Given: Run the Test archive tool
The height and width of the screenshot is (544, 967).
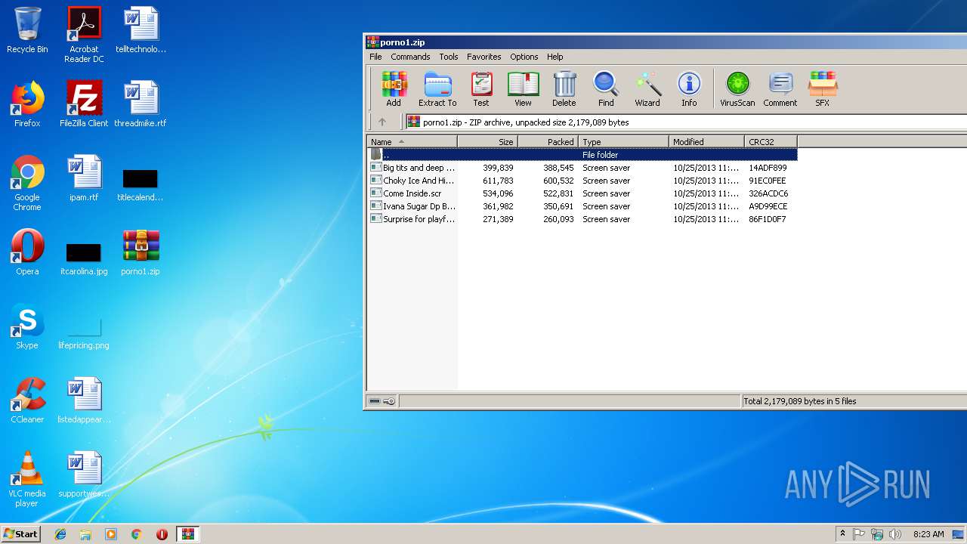Looking at the screenshot, I should [x=481, y=89].
